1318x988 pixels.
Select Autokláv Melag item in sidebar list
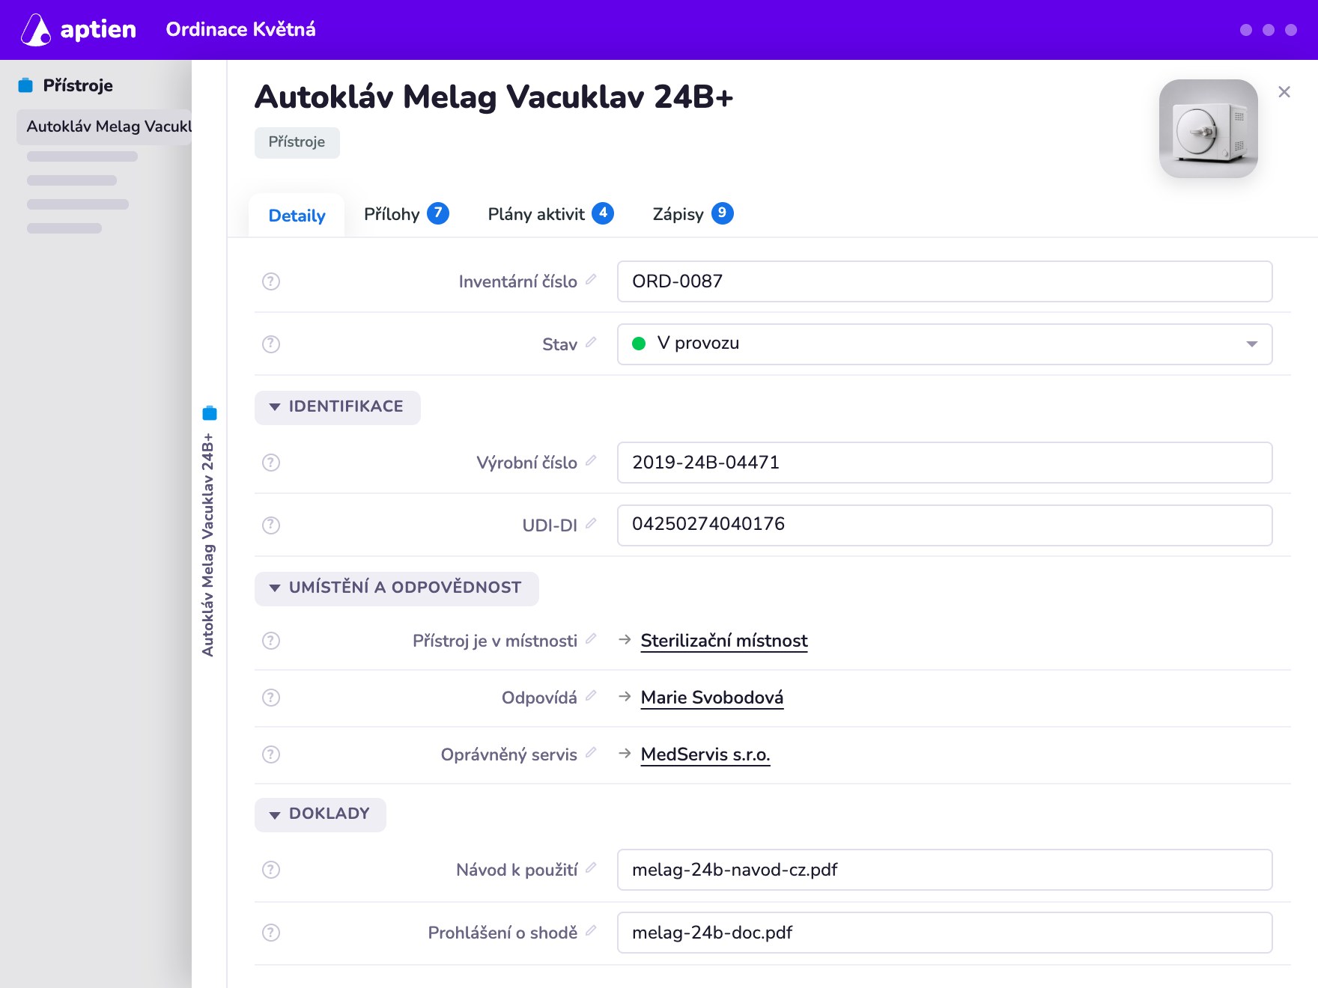click(x=104, y=126)
